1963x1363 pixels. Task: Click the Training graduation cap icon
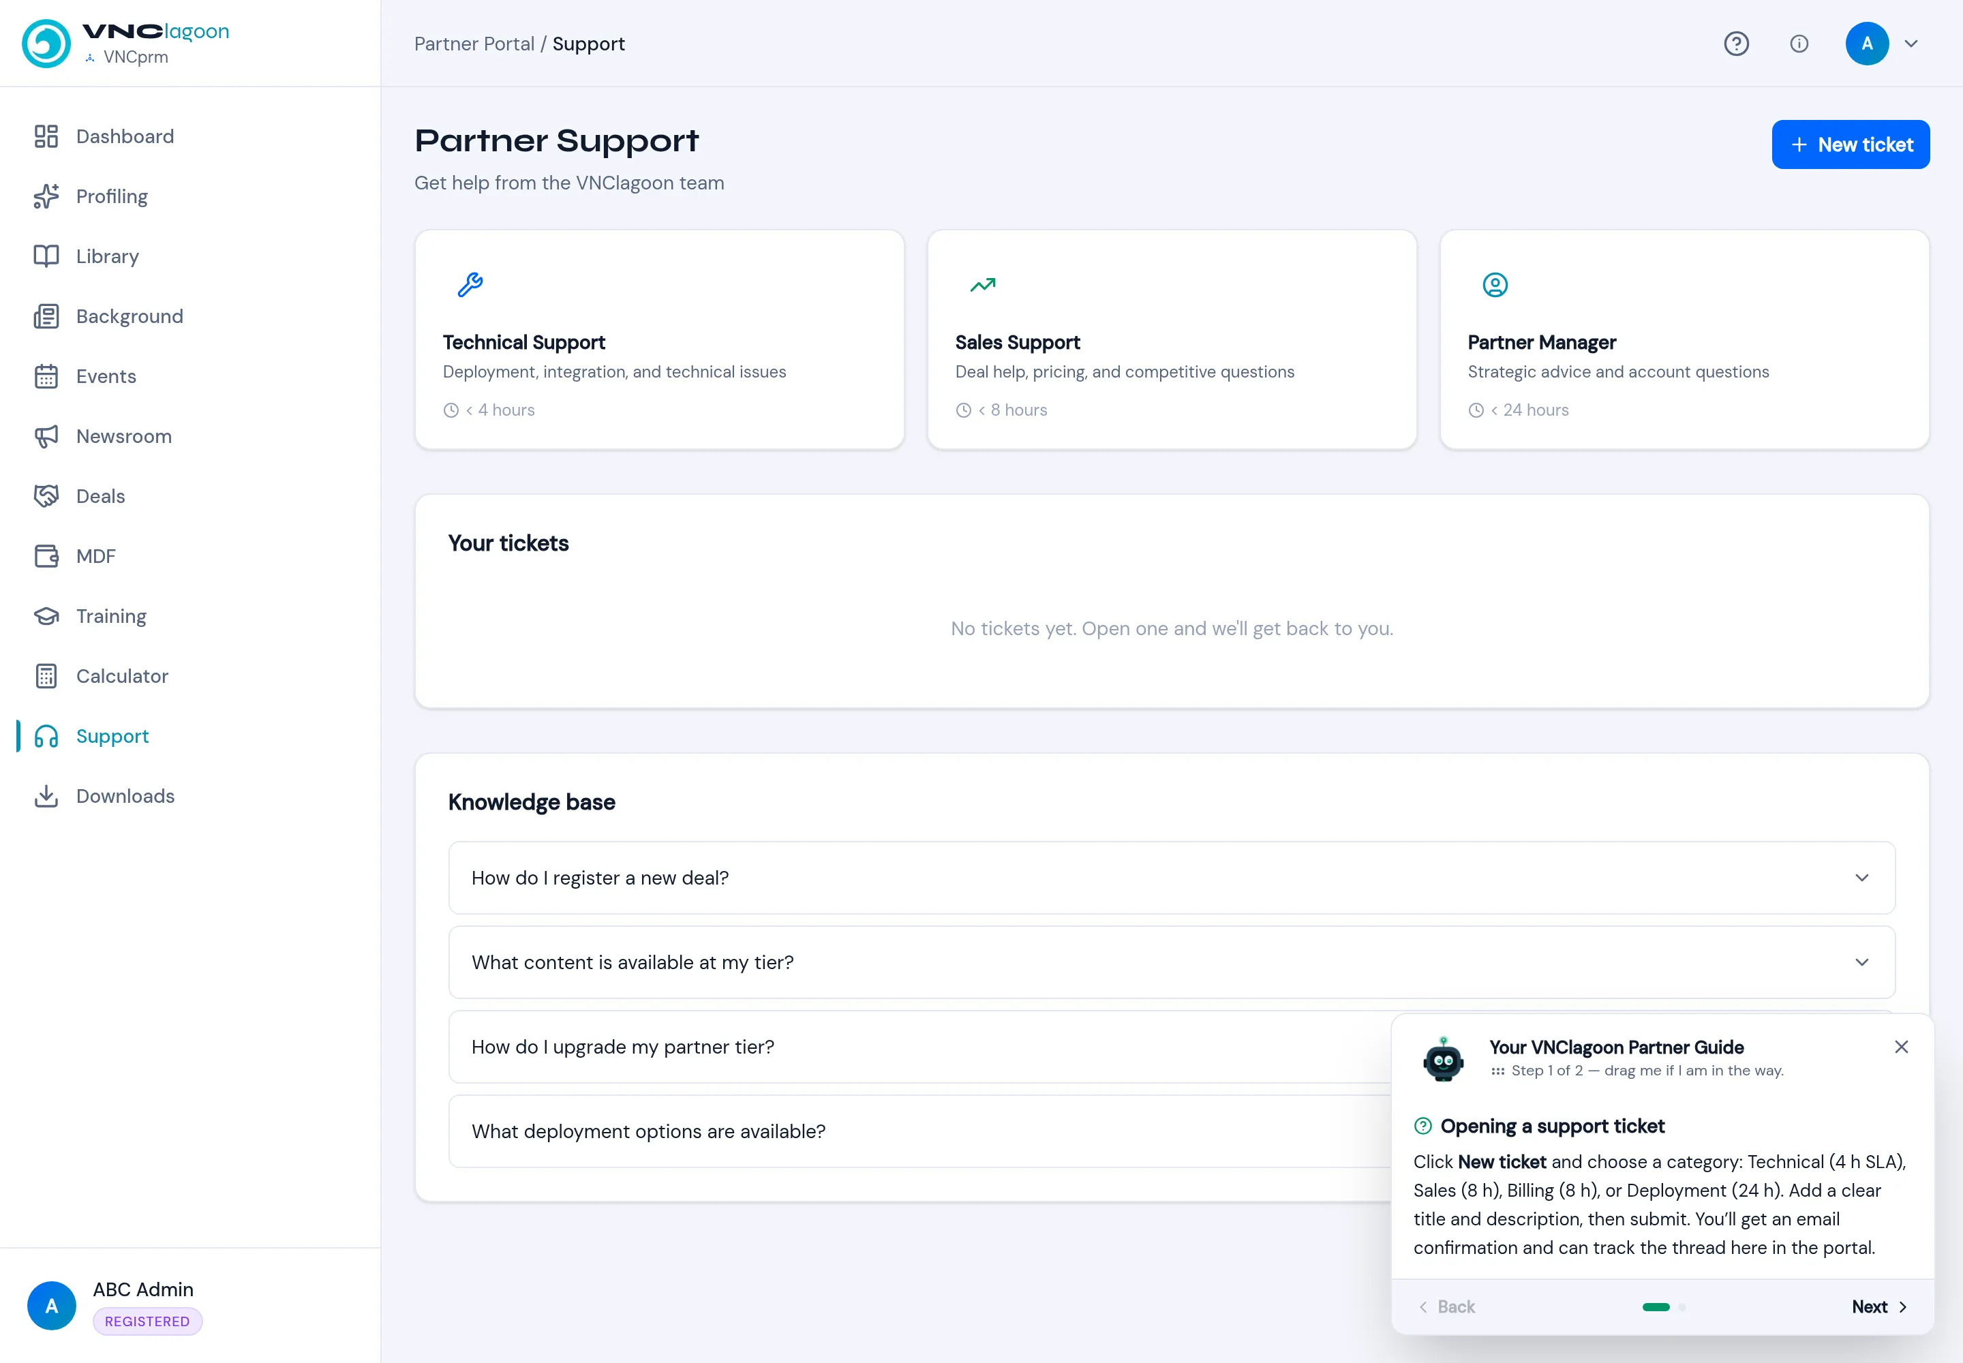(x=46, y=617)
